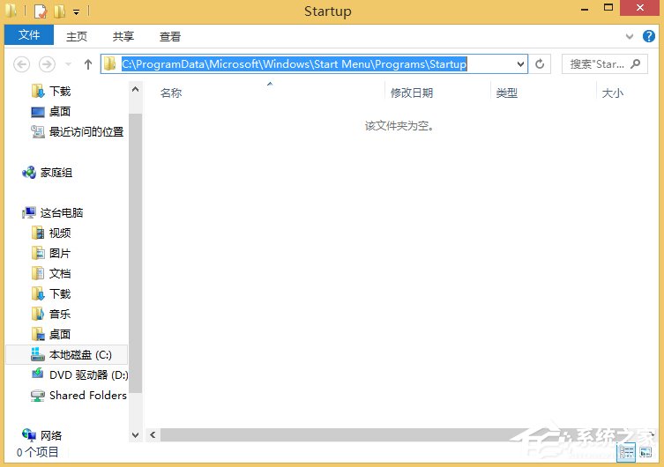Click the Up one level arrow
Image resolution: width=664 pixels, height=467 pixels.
coord(88,64)
